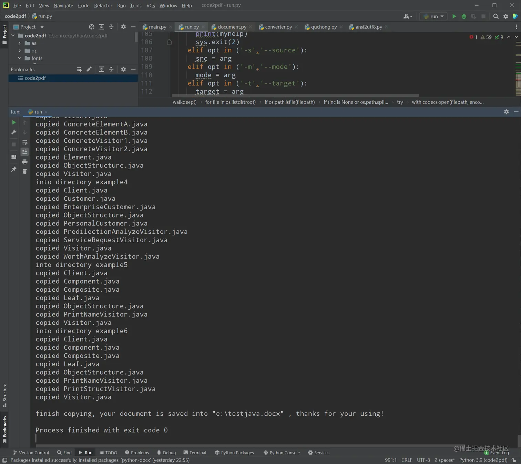Print console output with printer icon

coord(25,162)
